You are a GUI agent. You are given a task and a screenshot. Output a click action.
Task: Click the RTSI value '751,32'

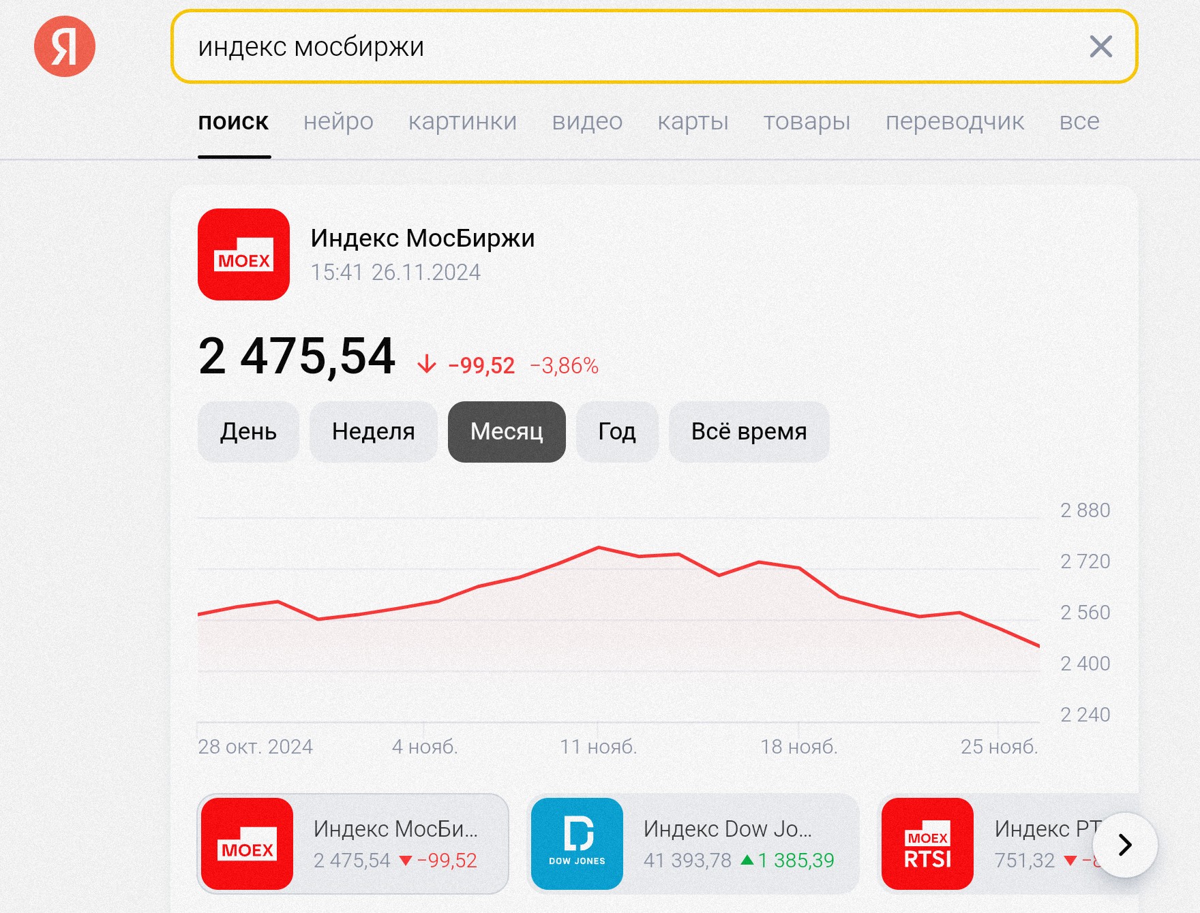coord(1025,861)
